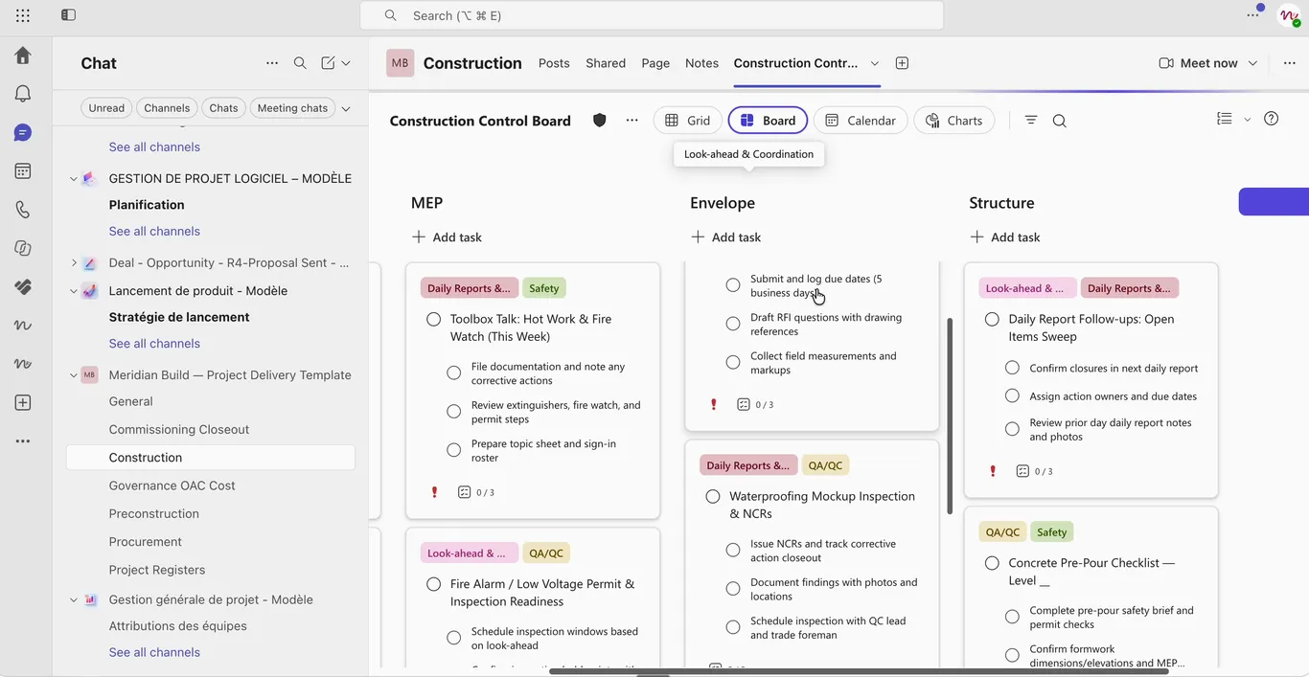
Task: Show more apps ellipsis in left rail
Action: [x=23, y=441]
